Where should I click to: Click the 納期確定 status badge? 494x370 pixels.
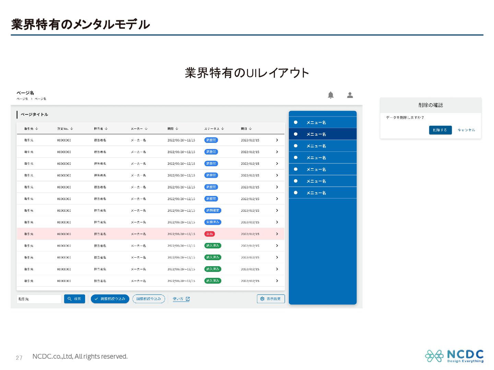click(x=213, y=210)
